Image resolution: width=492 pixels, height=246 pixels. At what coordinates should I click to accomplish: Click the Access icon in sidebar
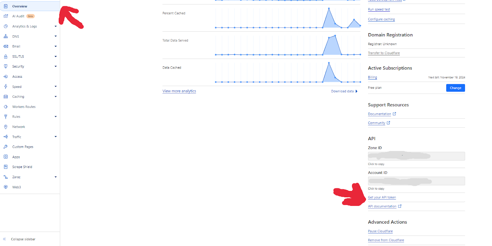(x=6, y=76)
